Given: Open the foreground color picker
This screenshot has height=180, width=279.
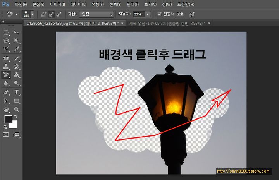Looking at the screenshot, I should point(8,119).
